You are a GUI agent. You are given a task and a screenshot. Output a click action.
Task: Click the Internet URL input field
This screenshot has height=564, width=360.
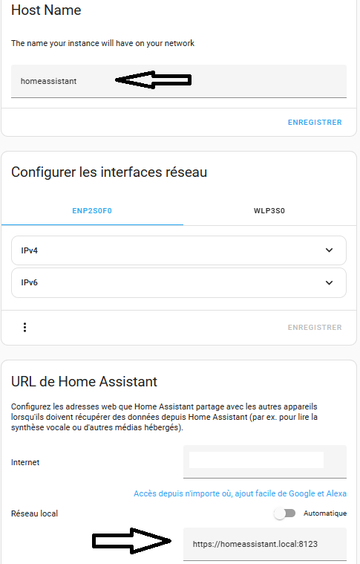[x=265, y=461]
